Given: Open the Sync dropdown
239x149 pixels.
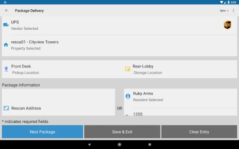Looking at the screenshot, I should point(224,10).
